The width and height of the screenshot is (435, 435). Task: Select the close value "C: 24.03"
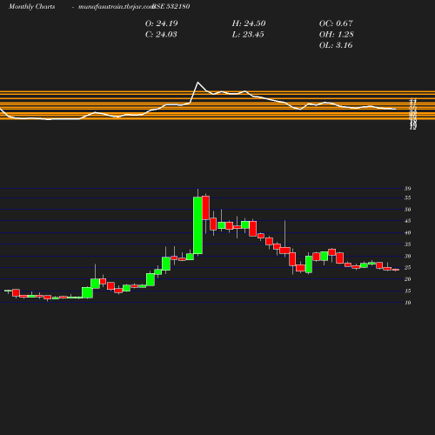[x=161, y=35]
